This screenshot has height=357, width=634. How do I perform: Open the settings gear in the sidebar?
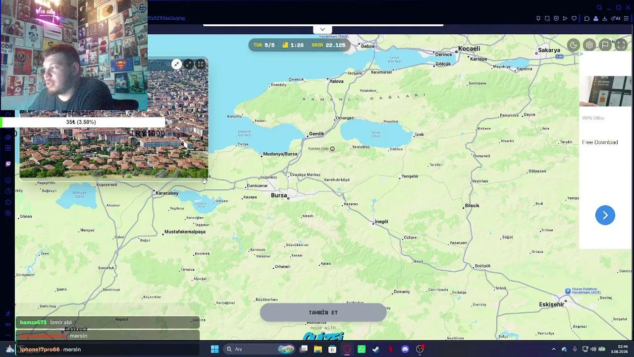pos(8,213)
